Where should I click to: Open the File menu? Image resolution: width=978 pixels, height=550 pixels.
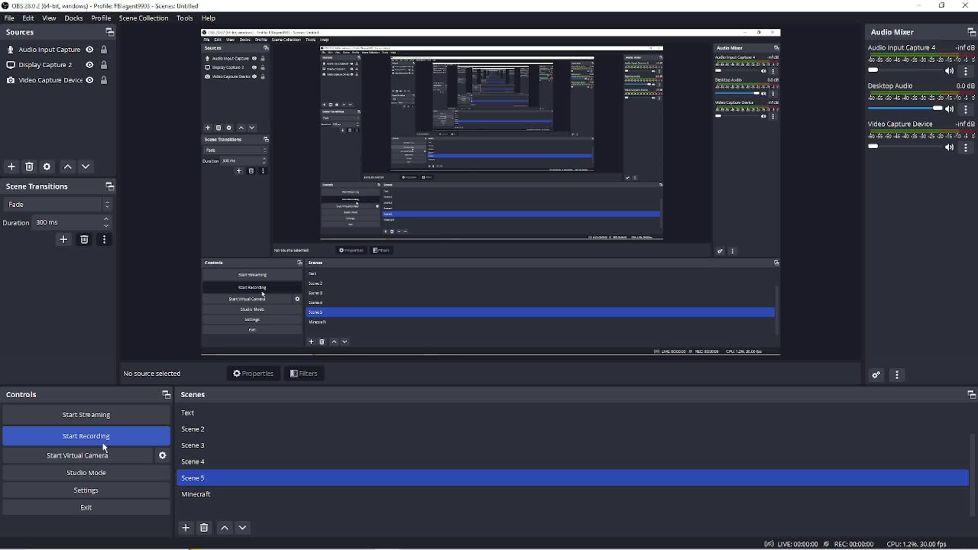click(9, 18)
